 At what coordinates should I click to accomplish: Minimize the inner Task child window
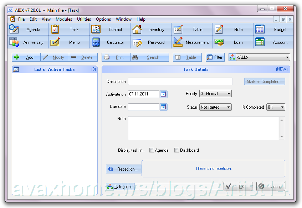point(276,19)
